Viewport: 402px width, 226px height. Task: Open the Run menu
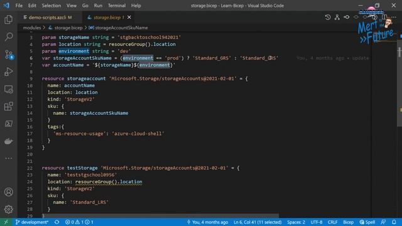coord(98,6)
